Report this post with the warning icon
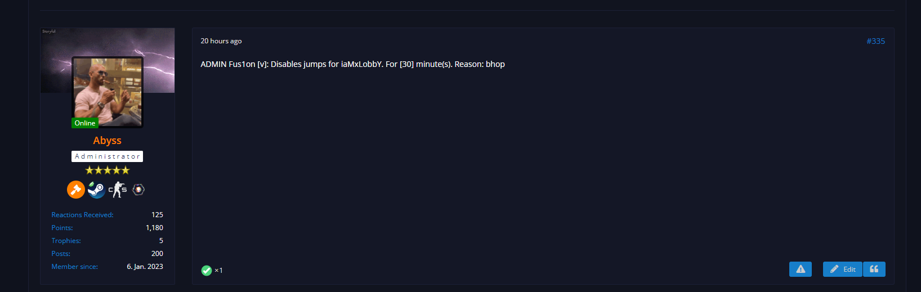The height and width of the screenshot is (292, 921). [x=800, y=269]
